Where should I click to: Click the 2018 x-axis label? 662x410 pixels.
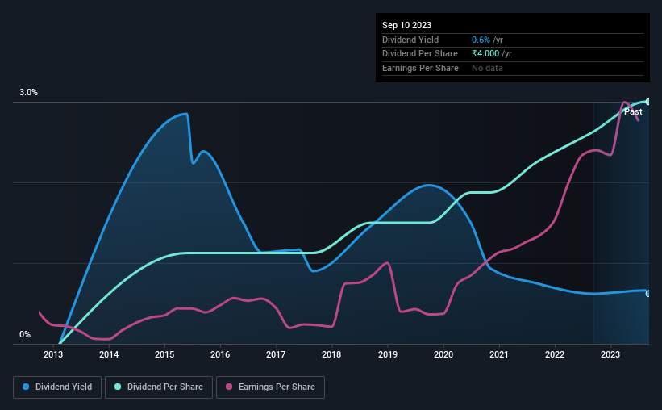coord(331,354)
